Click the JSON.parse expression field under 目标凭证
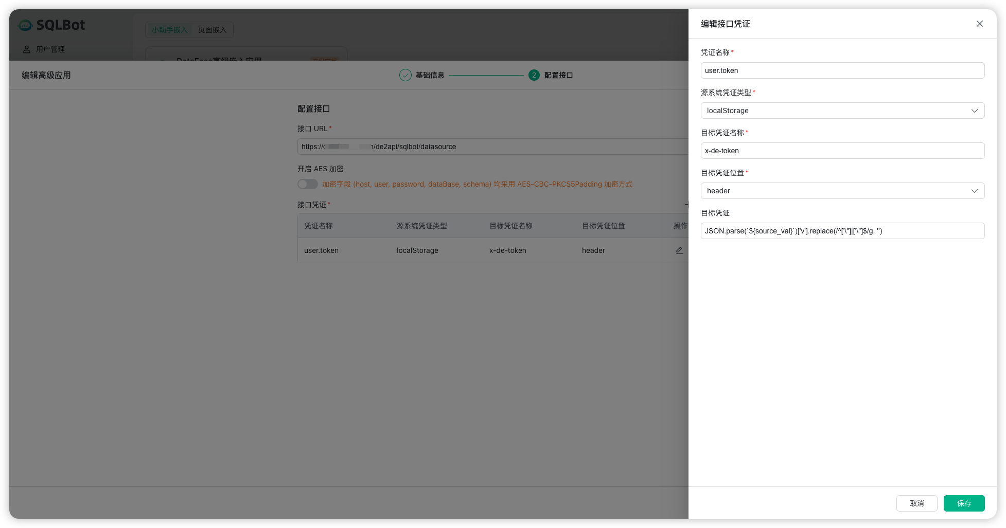 (842, 231)
